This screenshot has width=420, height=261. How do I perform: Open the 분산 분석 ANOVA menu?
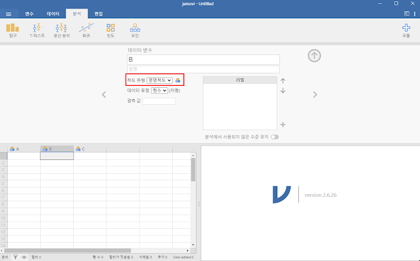tap(62, 30)
